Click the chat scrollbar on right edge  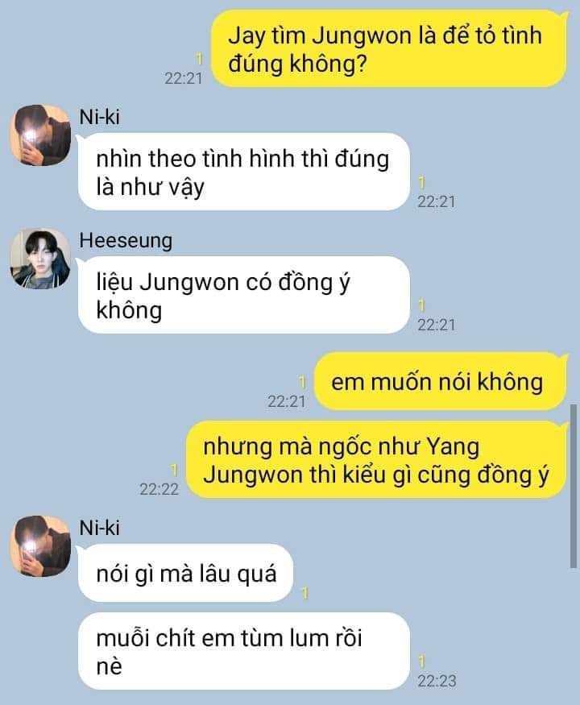click(574, 486)
